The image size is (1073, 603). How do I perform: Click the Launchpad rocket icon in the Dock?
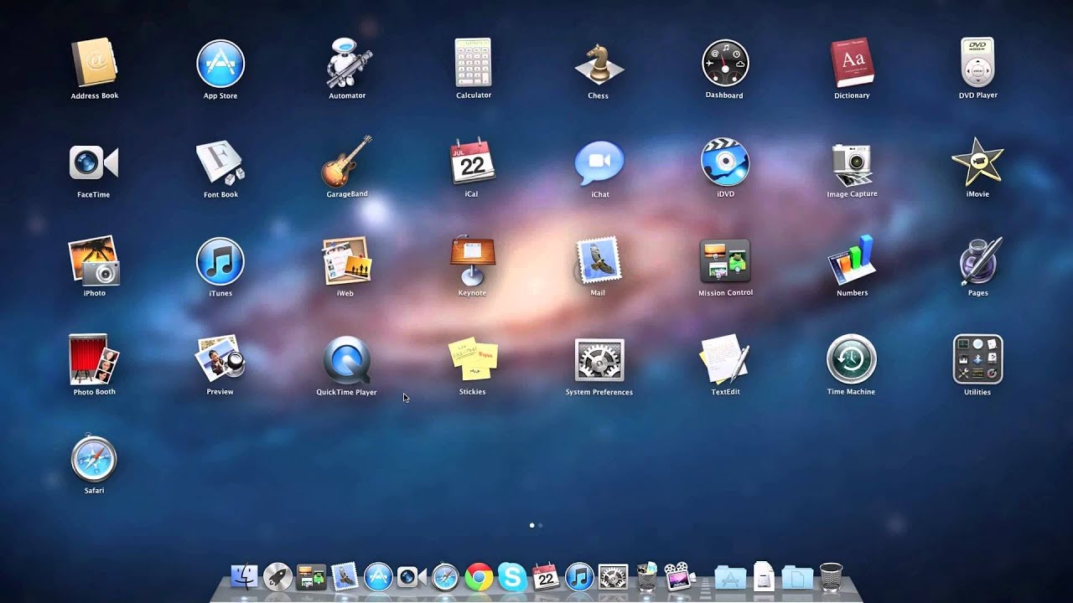pos(277,576)
